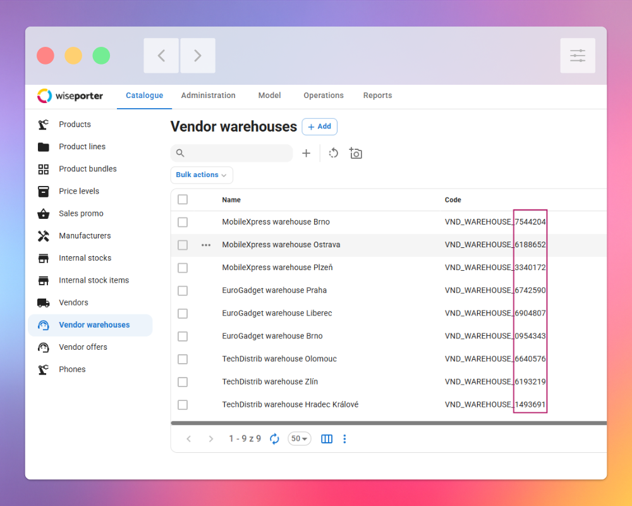Check the TechDistrib warehouse Zlín row
Viewport: 632px width, 506px height.
pos(183,382)
